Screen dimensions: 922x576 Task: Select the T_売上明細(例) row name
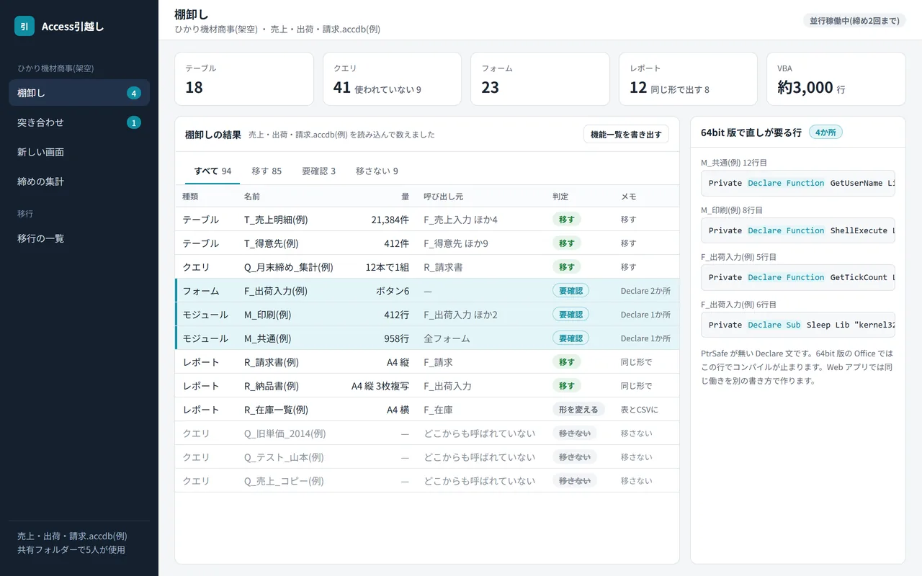(x=276, y=220)
